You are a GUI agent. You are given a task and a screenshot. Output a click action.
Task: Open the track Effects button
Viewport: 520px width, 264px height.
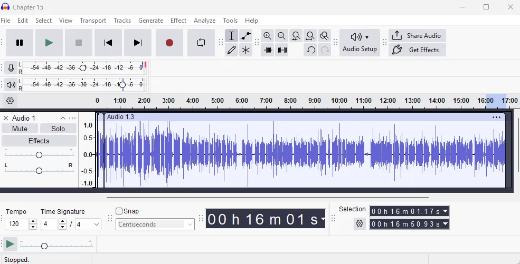39,141
